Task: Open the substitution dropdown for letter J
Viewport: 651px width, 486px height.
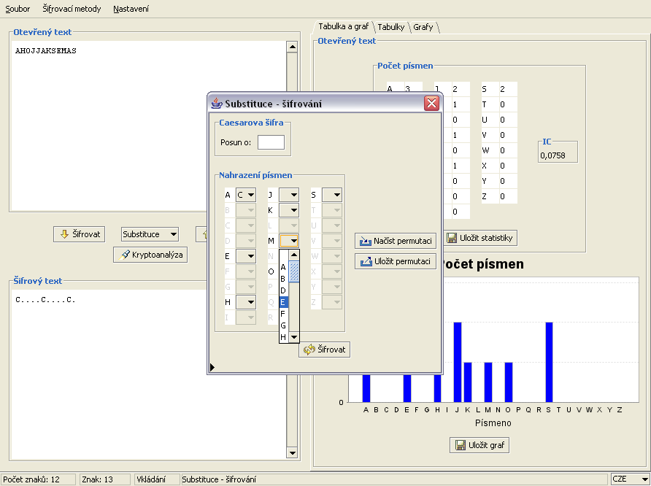Action: point(289,195)
